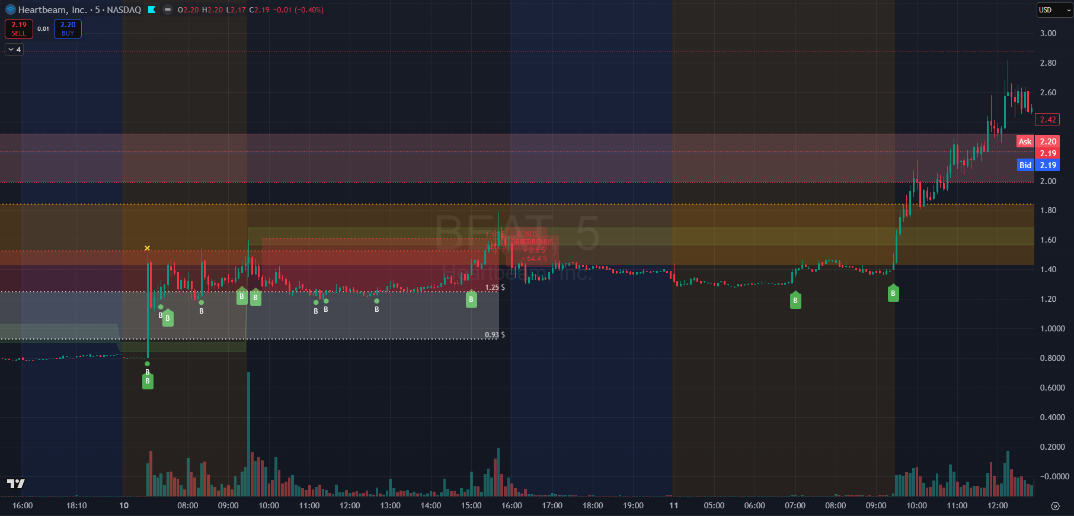Screen dimensions: 1074x516
Task: Select the green B marker near 07:00
Action: click(x=795, y=301)
